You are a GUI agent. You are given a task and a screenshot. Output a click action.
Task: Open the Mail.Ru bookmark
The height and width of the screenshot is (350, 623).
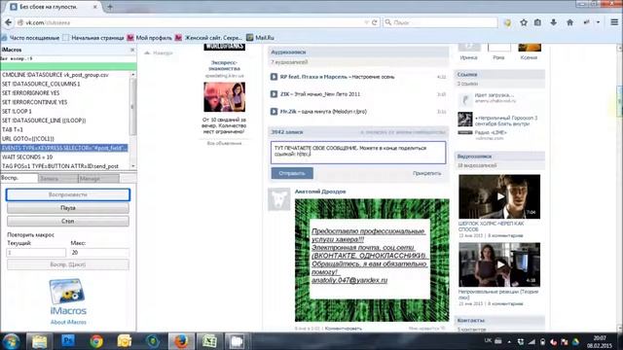pyautogui.click(x=261, y=38)
